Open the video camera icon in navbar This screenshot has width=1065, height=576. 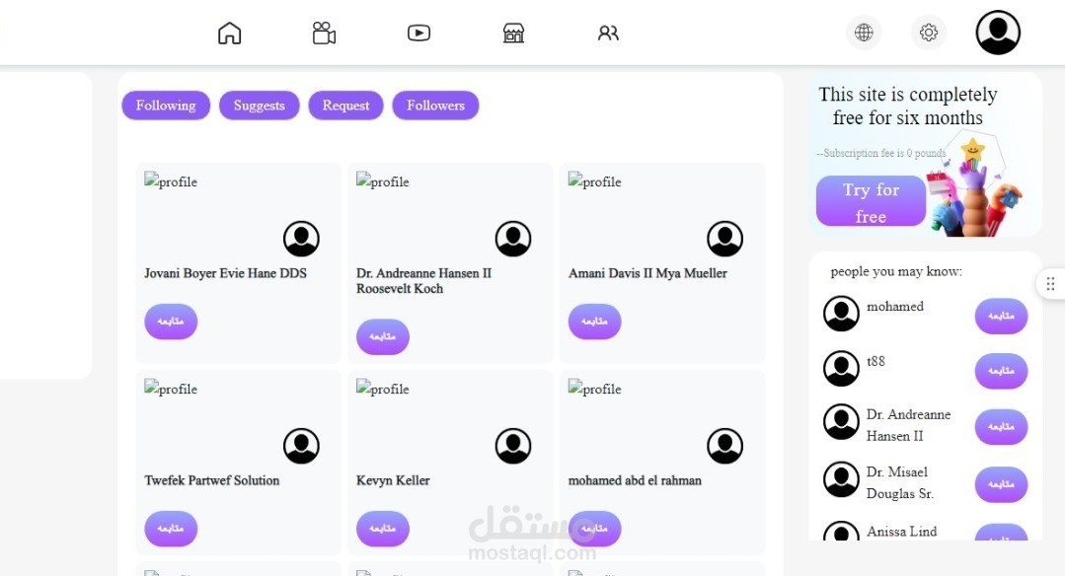pyautogui.click(x=324, y=34)
